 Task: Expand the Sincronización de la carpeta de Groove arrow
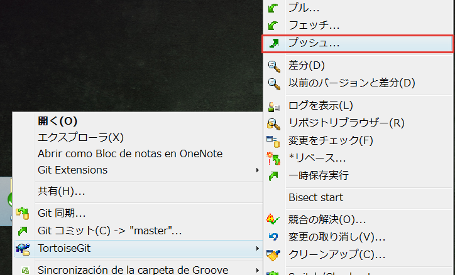pos(258,271)
